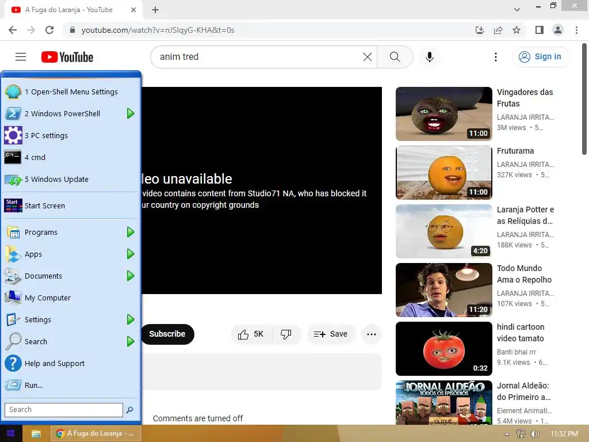The image size is (589, 442).
Task: Open the YouTube hamburger guide menu
Action: 21,57
